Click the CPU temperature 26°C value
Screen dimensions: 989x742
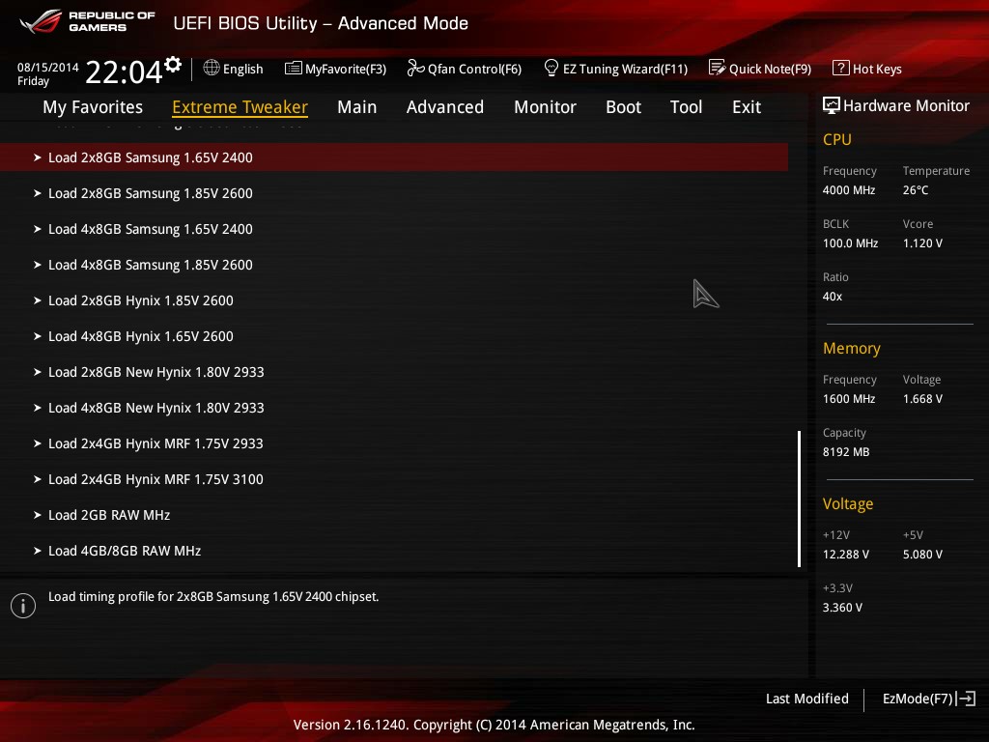(x=916, y=190)
